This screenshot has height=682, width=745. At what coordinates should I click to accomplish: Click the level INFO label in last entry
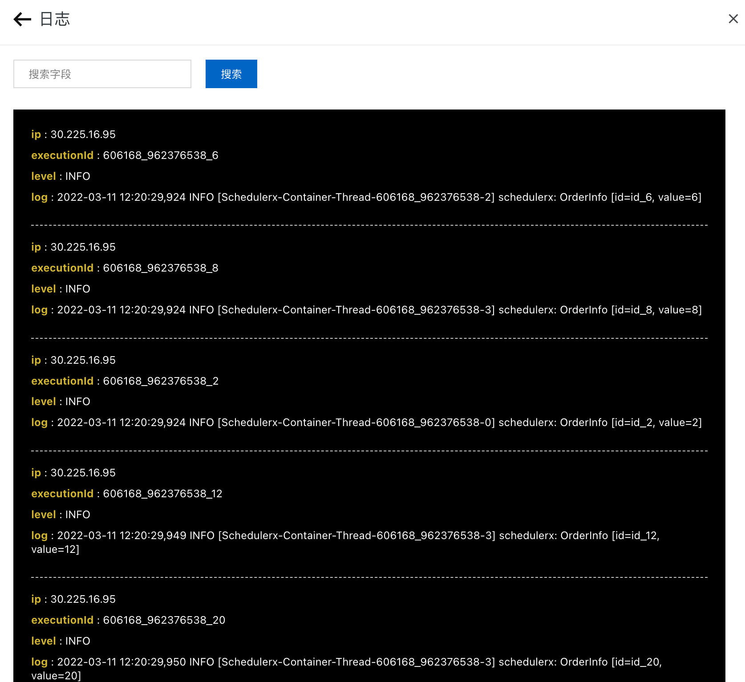[x=77, y=641]
